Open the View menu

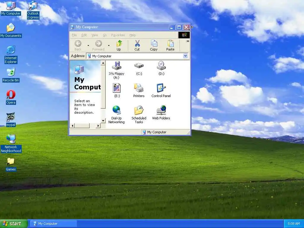95,35
